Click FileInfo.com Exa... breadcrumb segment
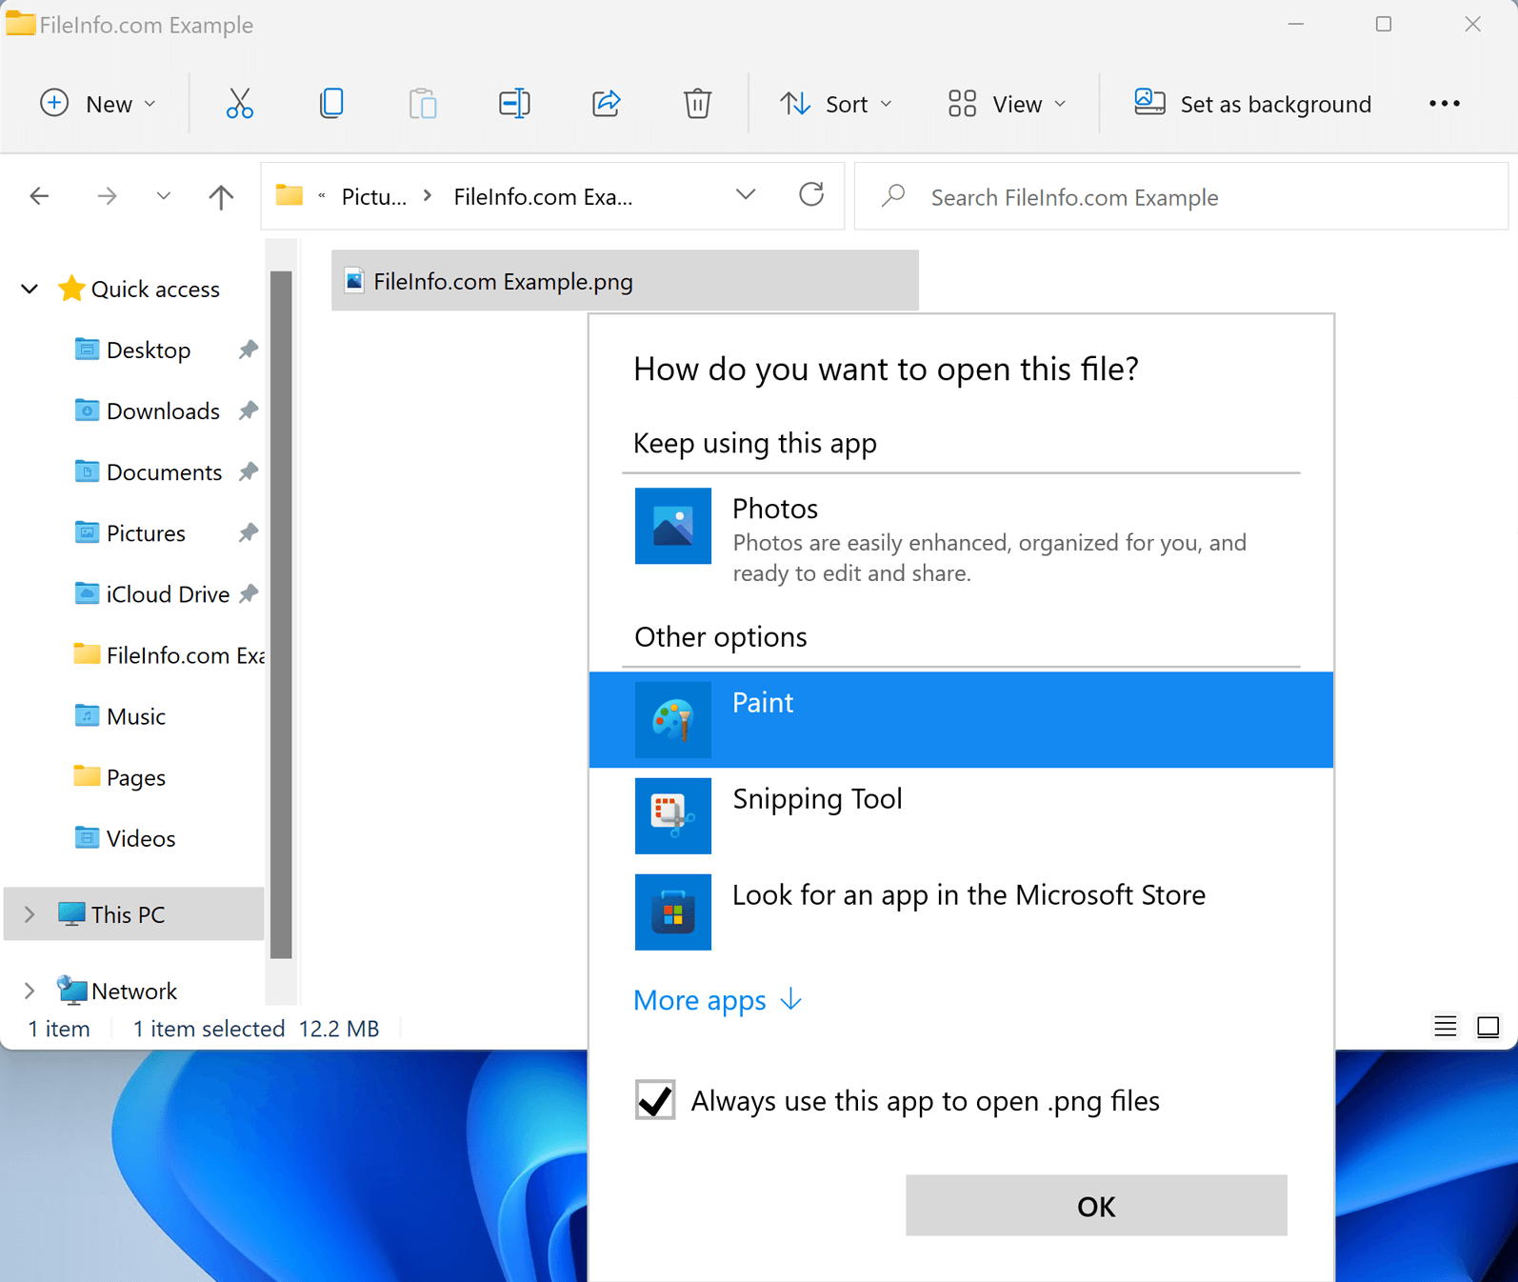 (543, 196)
